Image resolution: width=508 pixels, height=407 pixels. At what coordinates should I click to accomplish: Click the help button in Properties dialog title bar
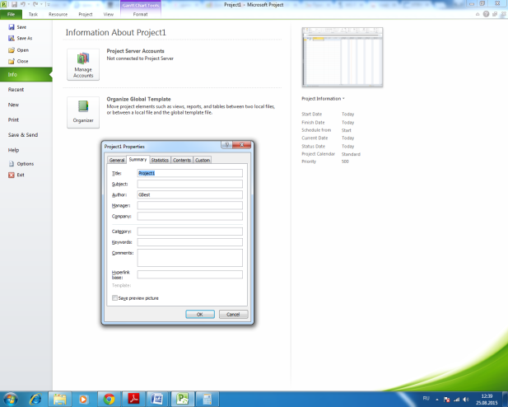click(226, 145)
